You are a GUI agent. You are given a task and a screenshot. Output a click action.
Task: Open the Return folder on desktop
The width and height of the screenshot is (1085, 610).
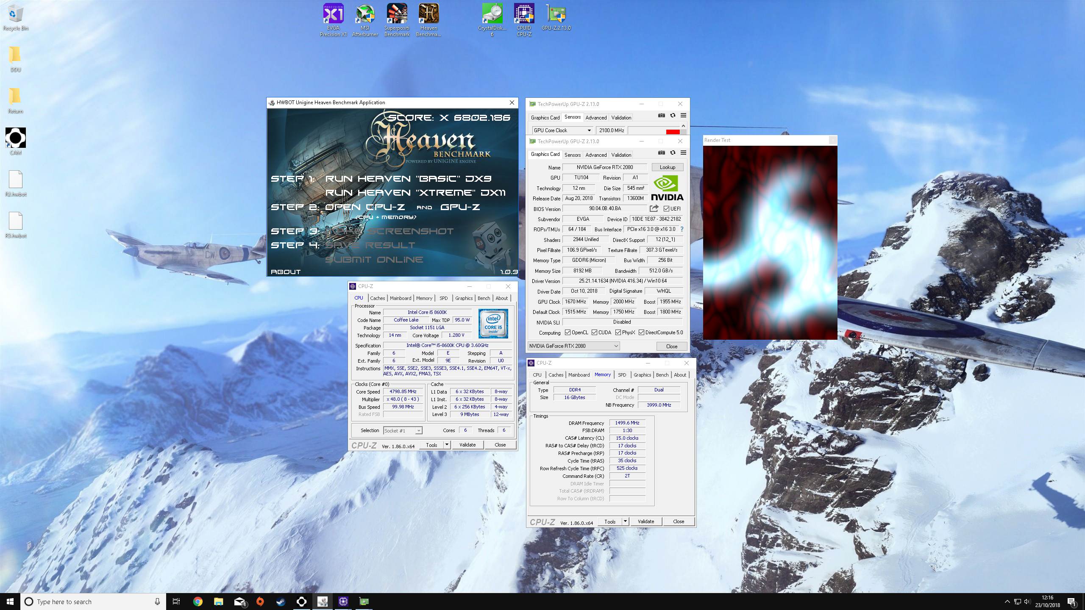point(15,100)
